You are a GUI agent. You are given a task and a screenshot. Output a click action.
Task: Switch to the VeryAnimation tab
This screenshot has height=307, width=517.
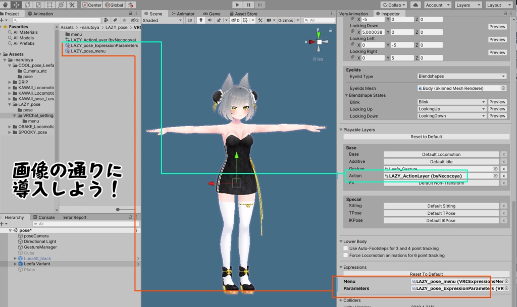coord(353,14)
